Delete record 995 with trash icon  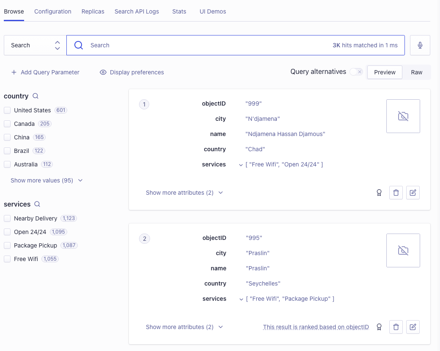coord(396,327)
